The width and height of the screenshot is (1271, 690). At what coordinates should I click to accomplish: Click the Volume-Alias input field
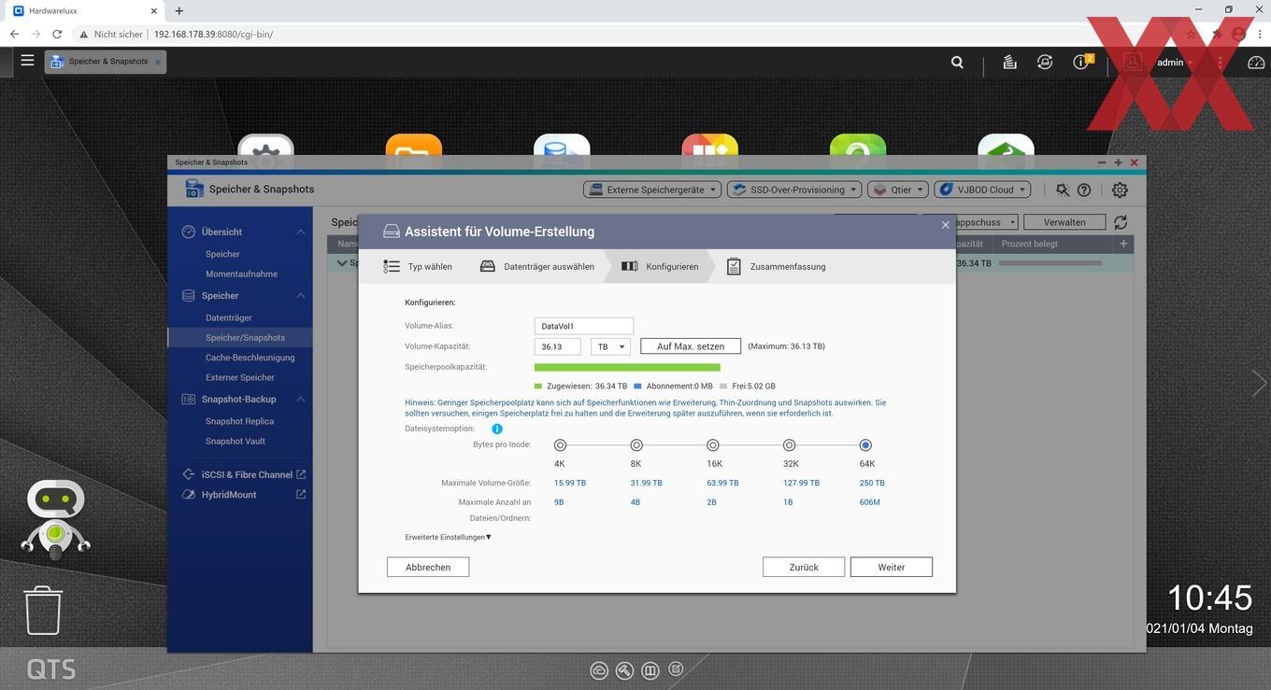[584, 326]
